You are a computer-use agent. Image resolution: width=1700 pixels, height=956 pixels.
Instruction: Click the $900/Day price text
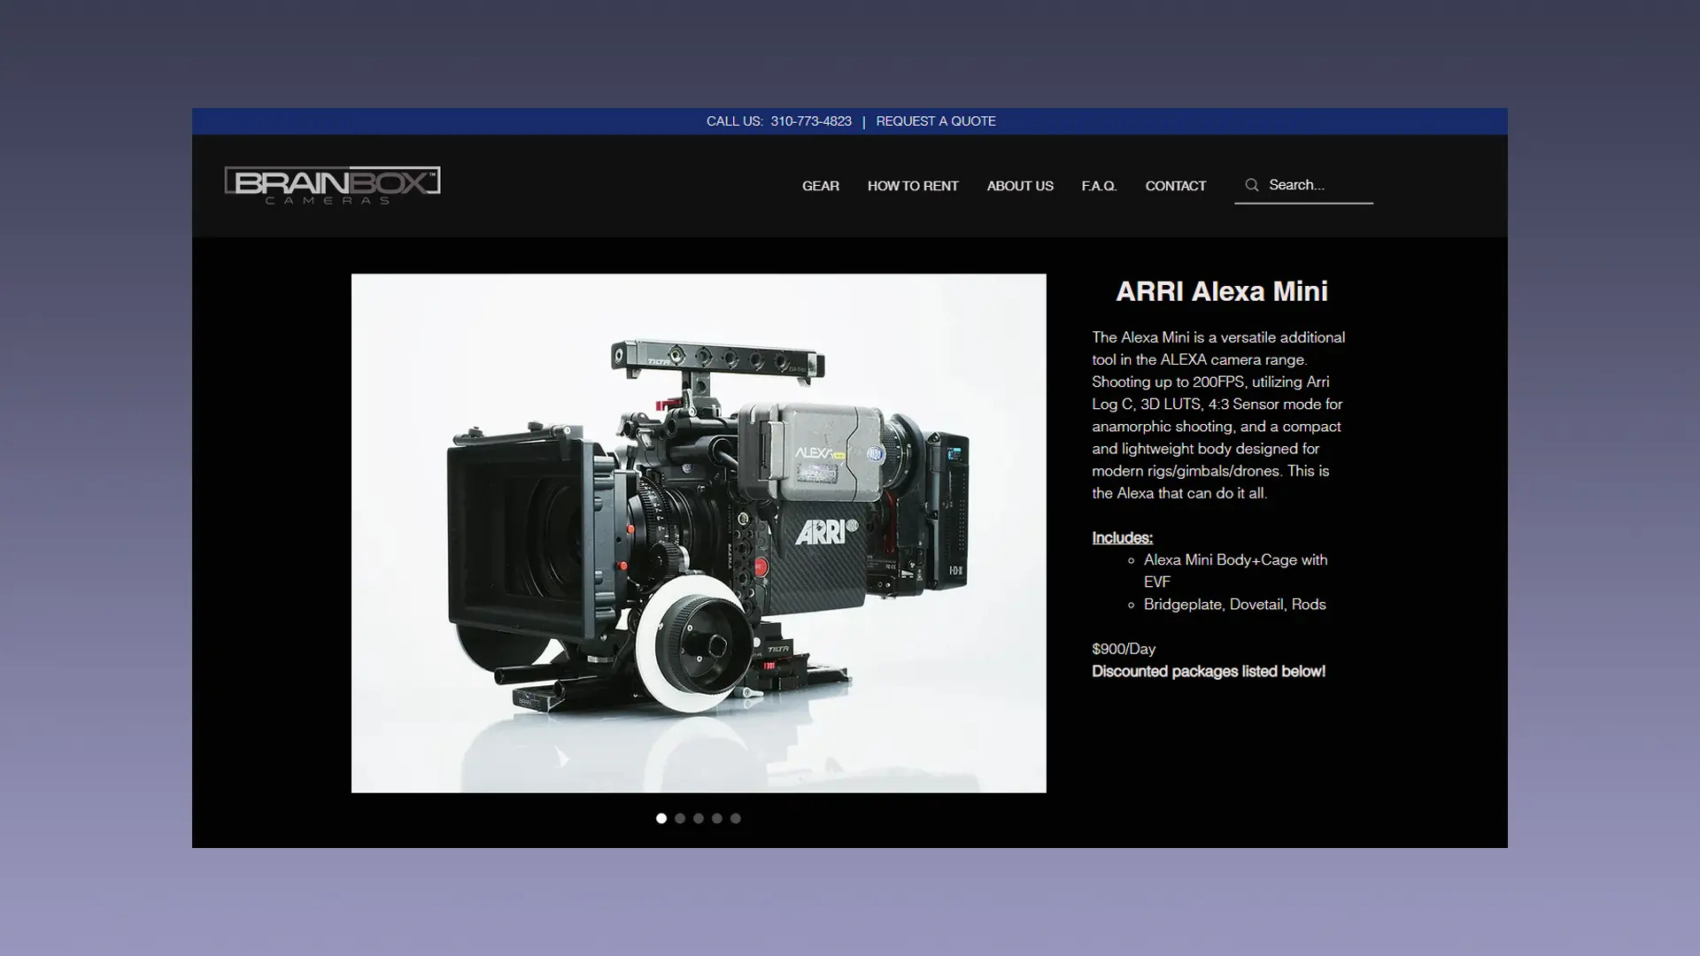[1124, 649]
